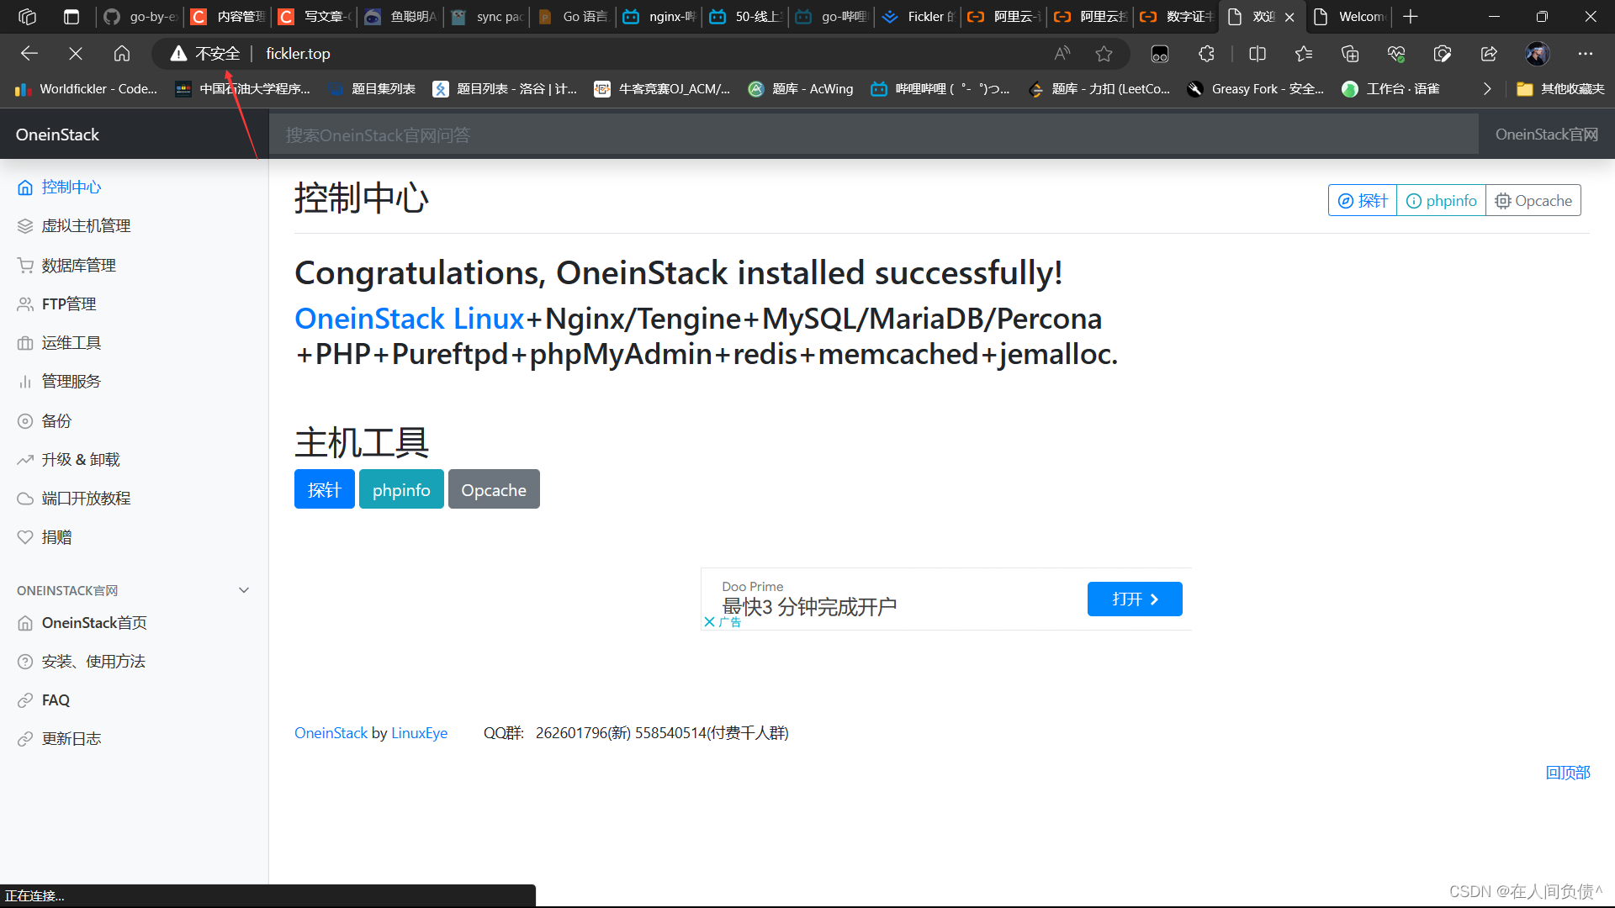Image resolution: width=1615 pixels, height=908 pixels.
Task: Toggle the split screen view
Action: point(1258,54)
